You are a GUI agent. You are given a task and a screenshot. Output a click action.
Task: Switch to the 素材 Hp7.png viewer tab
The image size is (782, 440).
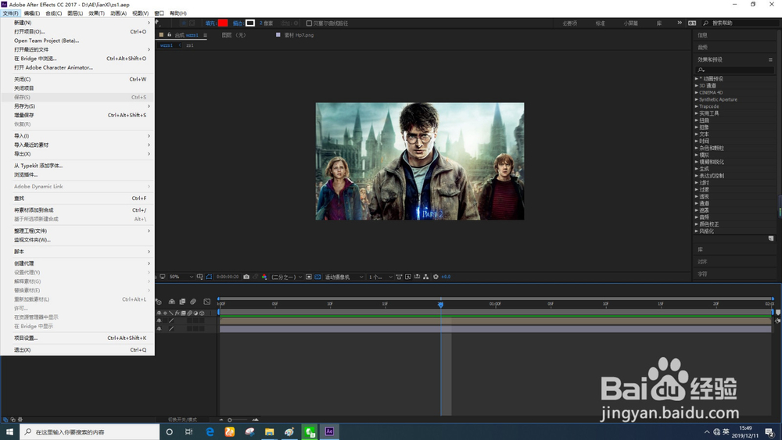299,35
